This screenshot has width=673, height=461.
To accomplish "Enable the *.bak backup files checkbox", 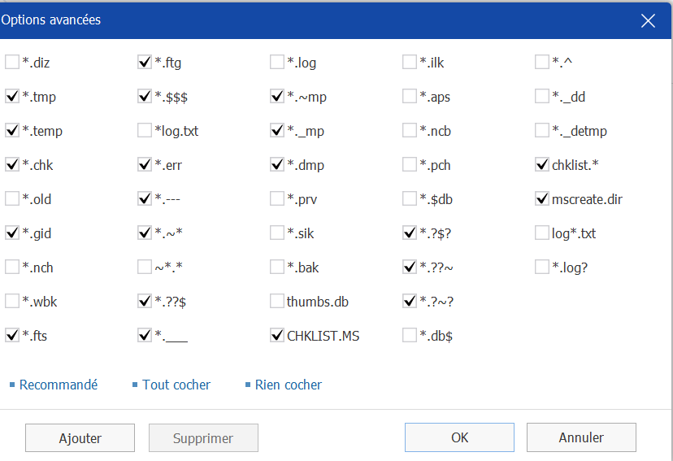I will pos(277,267).
